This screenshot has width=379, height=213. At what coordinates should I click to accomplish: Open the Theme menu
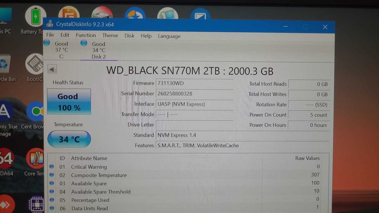[x=110, y=36]
